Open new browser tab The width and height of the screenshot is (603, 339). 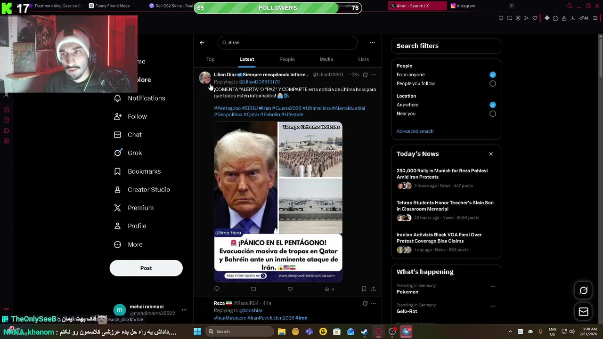tap(512, 6)
